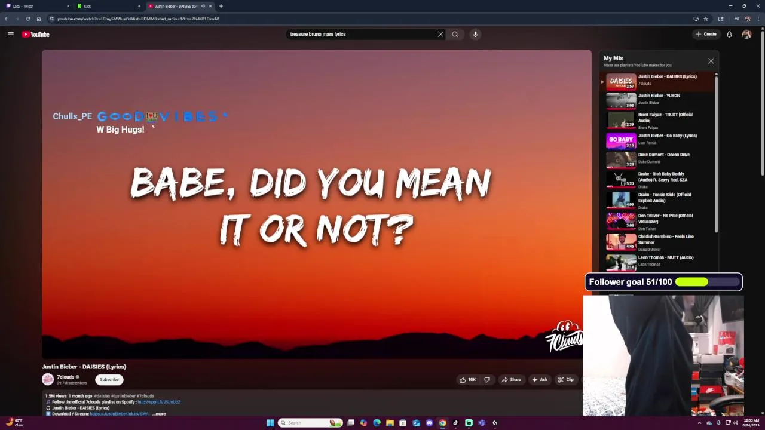The width and height of the screenshot is (765, 430).
Task: Play Leon Thomas - MUTT (Audio)
Action: pyautogui.click(x=657, y=262)
